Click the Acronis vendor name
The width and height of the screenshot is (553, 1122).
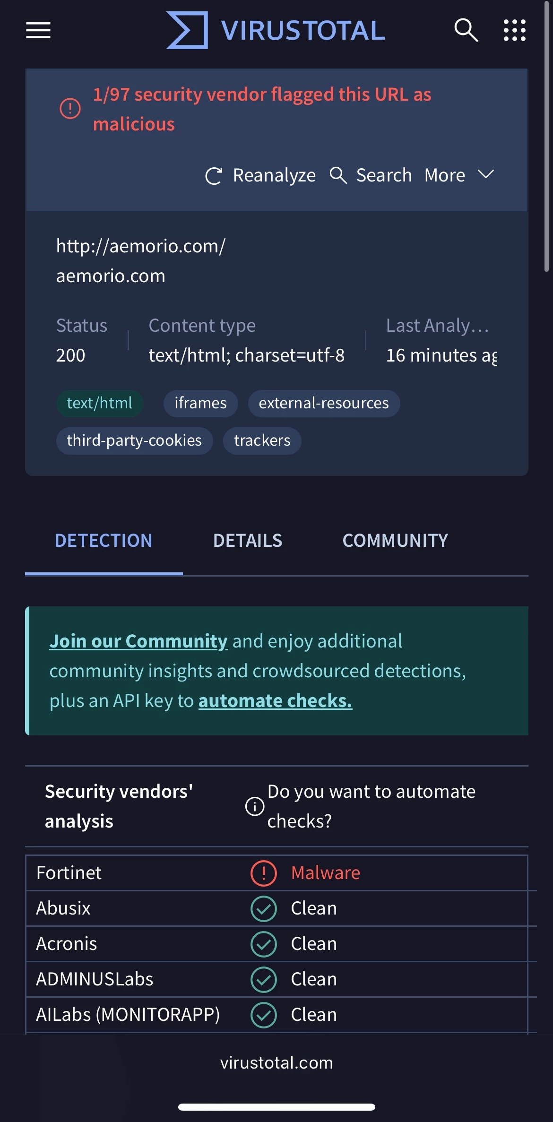coord(67,944)
